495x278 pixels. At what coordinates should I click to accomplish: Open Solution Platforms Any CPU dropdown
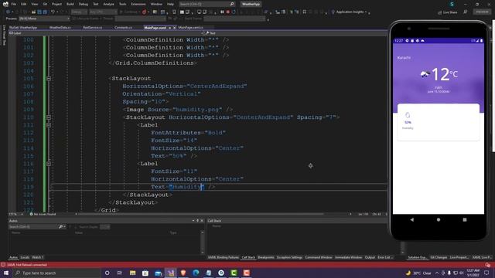point(103,12)
